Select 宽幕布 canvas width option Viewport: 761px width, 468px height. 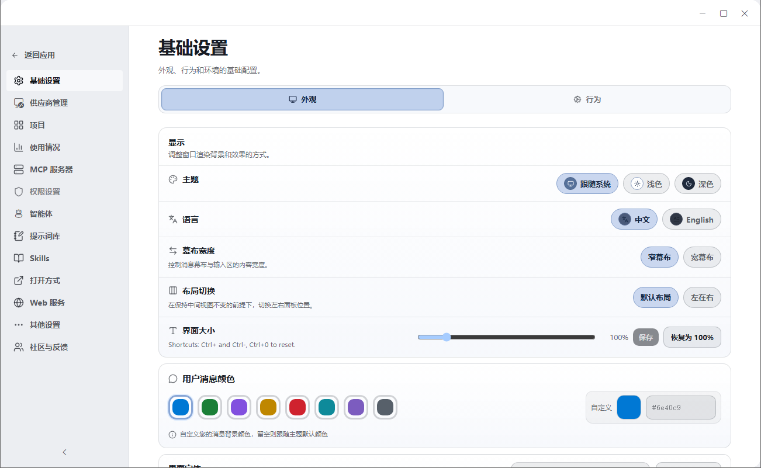[702, 257]
